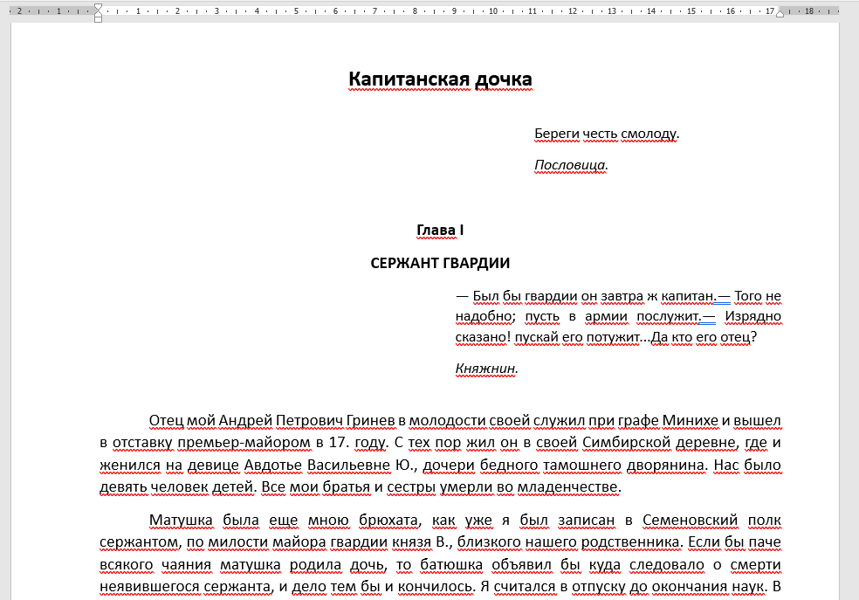Click the name 'Авдотье'
This screenshot has width=859, height=600.
pos(273,466)
